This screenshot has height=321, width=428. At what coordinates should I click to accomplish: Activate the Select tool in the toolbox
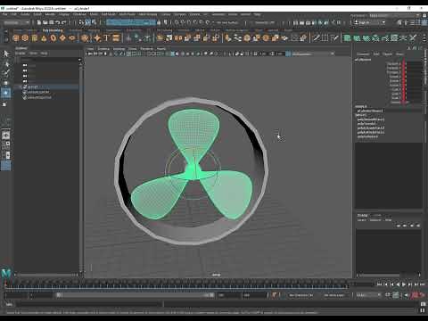[6, 53]
